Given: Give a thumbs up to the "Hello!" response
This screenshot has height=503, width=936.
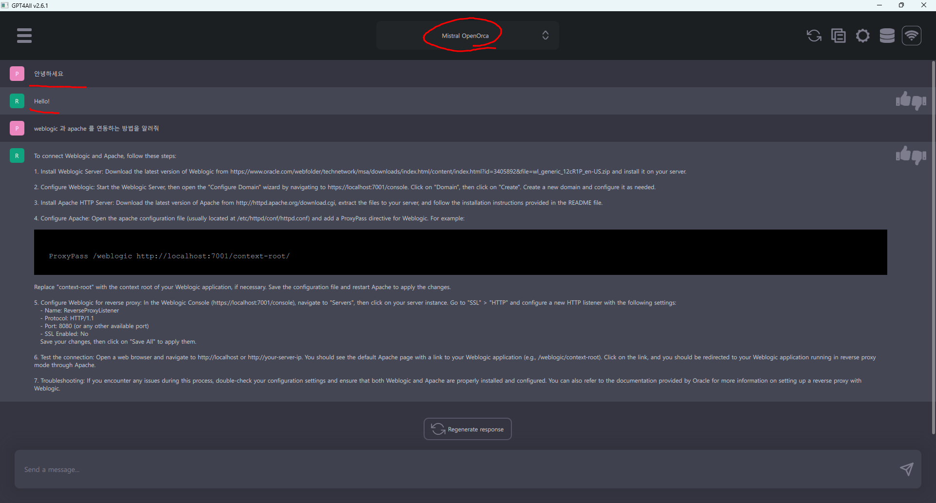Looking at the screenshot, I should tap(903, 99).
